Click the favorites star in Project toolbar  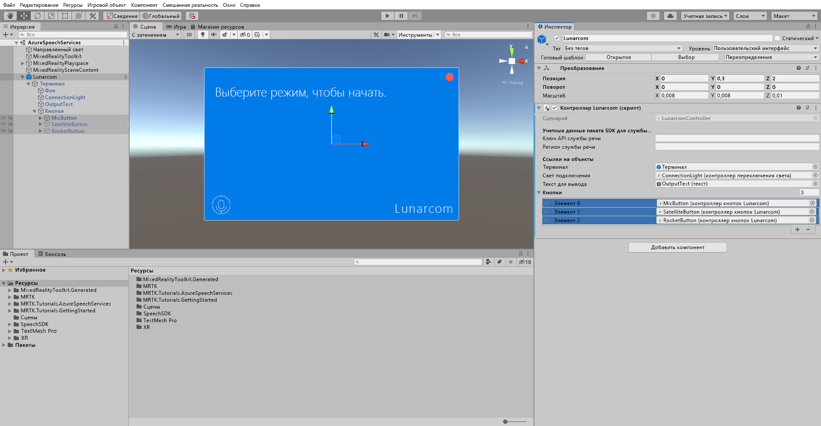point(511,262)
